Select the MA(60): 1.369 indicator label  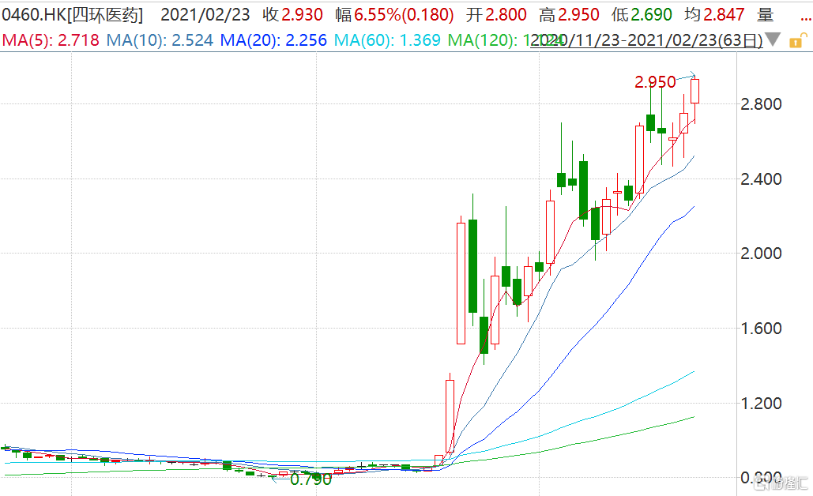387,40
